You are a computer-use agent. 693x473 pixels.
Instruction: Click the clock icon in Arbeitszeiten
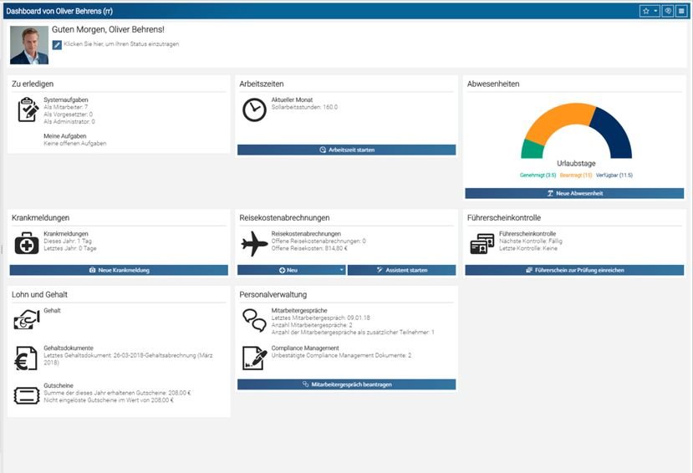(x=254, y=109)
